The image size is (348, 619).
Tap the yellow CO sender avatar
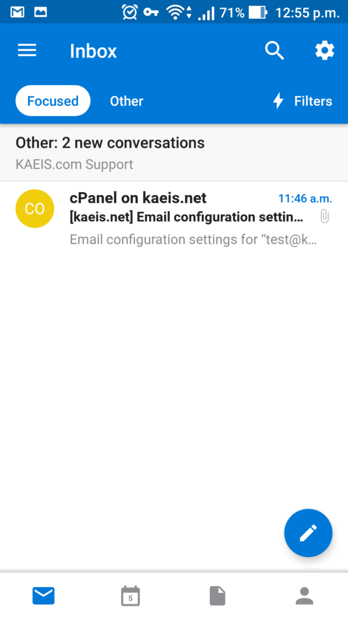[35, 209]
